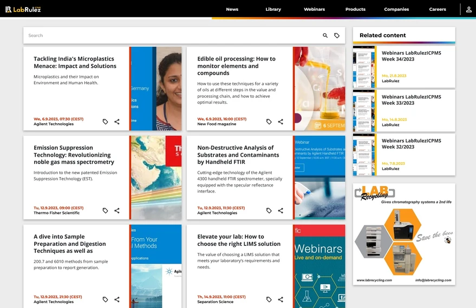The height and width of the screenshot is (308, 476).
Task: Click Week 33/2023 related content thumbnail
Action: coord(364,111)
